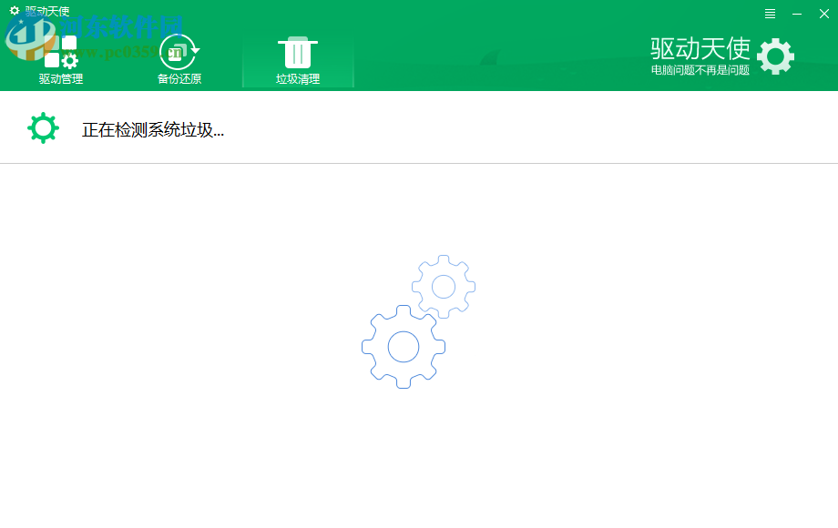
Task: Click the scanning progress status bar row
Action: click(419, 127)
